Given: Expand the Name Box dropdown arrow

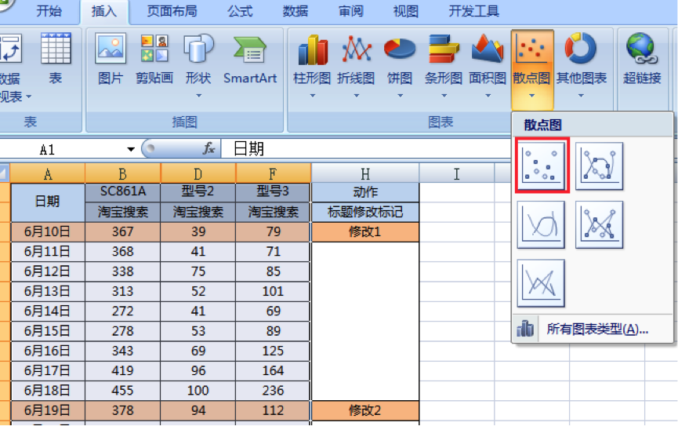Looking at the screenshot, I should tap(131, 150).
